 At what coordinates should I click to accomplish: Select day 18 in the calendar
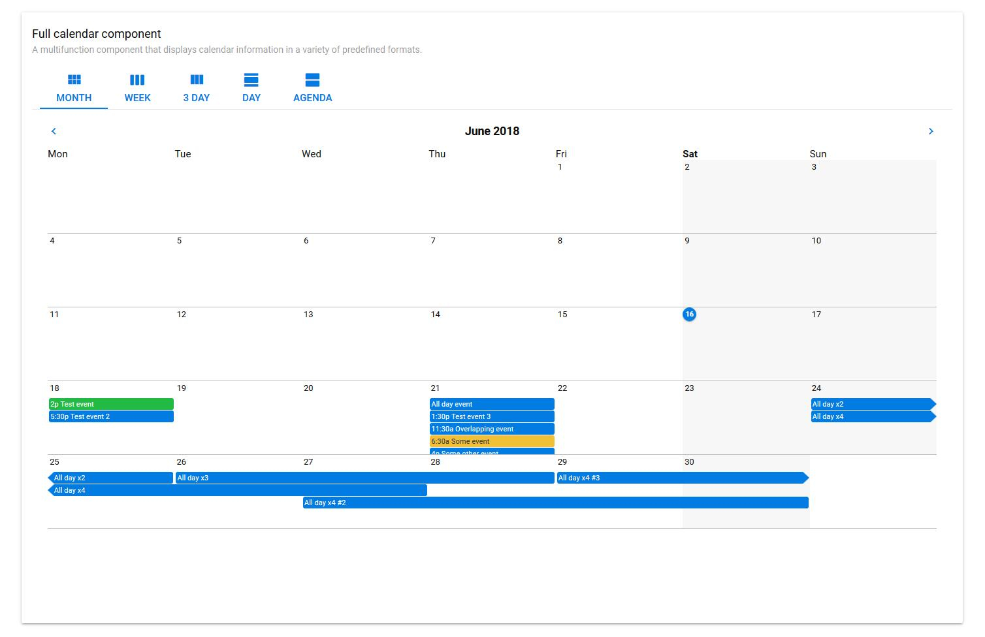pyautogui.click(x=54, y=388)
